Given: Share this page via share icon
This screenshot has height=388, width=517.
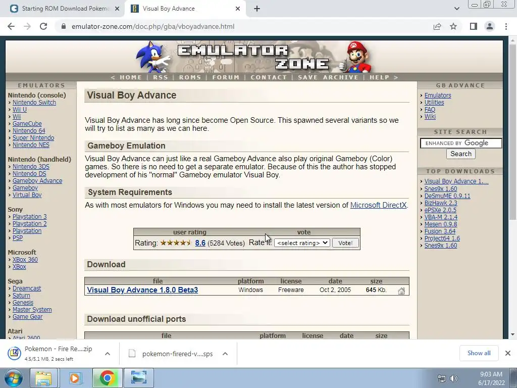Looking at the screenshot, I should point(437,26).
